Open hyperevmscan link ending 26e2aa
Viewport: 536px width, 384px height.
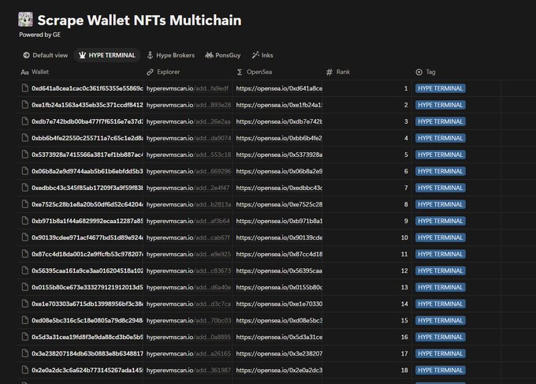click(x=188, y=121)
